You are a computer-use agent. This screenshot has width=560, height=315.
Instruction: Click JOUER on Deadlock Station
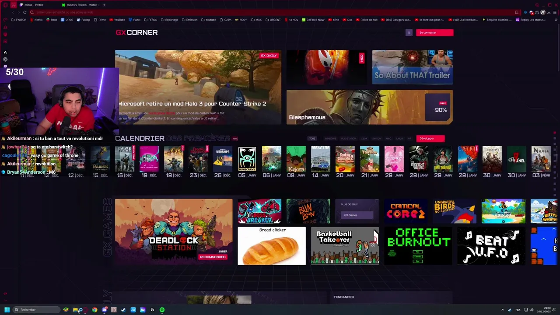(223, 252)
